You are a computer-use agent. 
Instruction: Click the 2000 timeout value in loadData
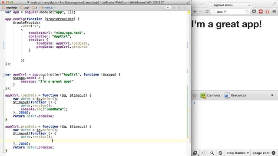[x=23, y=113]
